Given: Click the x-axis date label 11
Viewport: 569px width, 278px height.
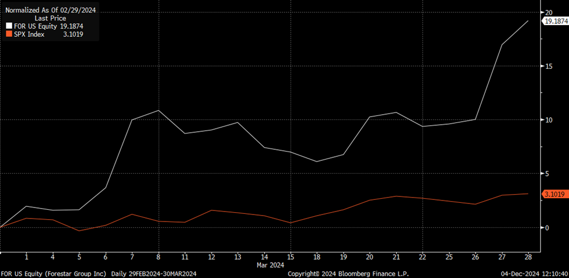Looking at the screenshot, I should coord(185,256).
